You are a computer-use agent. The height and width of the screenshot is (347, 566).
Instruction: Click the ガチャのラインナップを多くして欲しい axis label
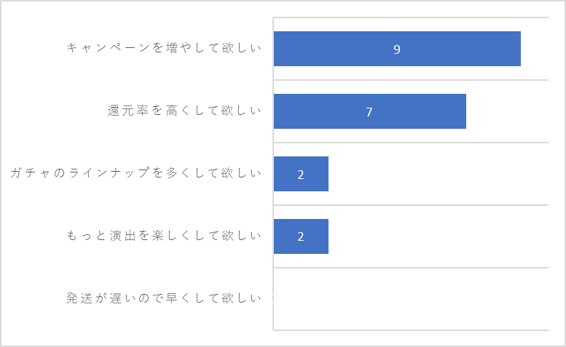click(135, 173)
